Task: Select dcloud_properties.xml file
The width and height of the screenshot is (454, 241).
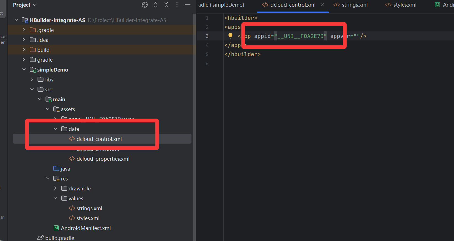Action: [x=103, y=159]
